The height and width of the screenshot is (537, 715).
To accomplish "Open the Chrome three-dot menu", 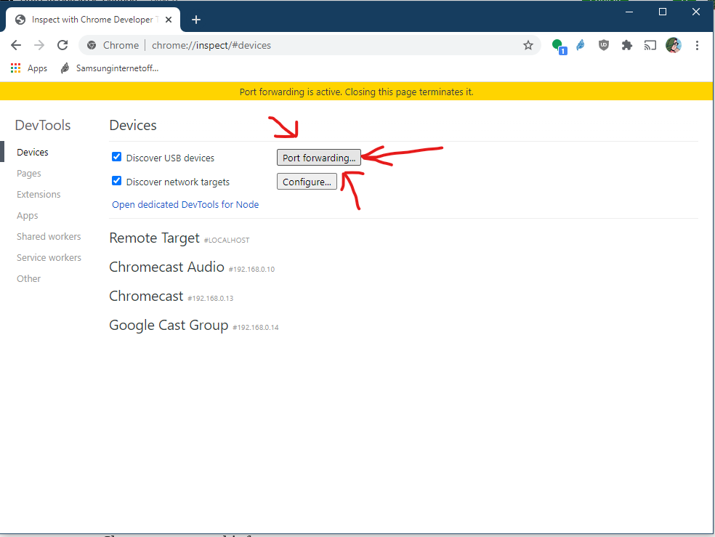I will coord(697,44).
